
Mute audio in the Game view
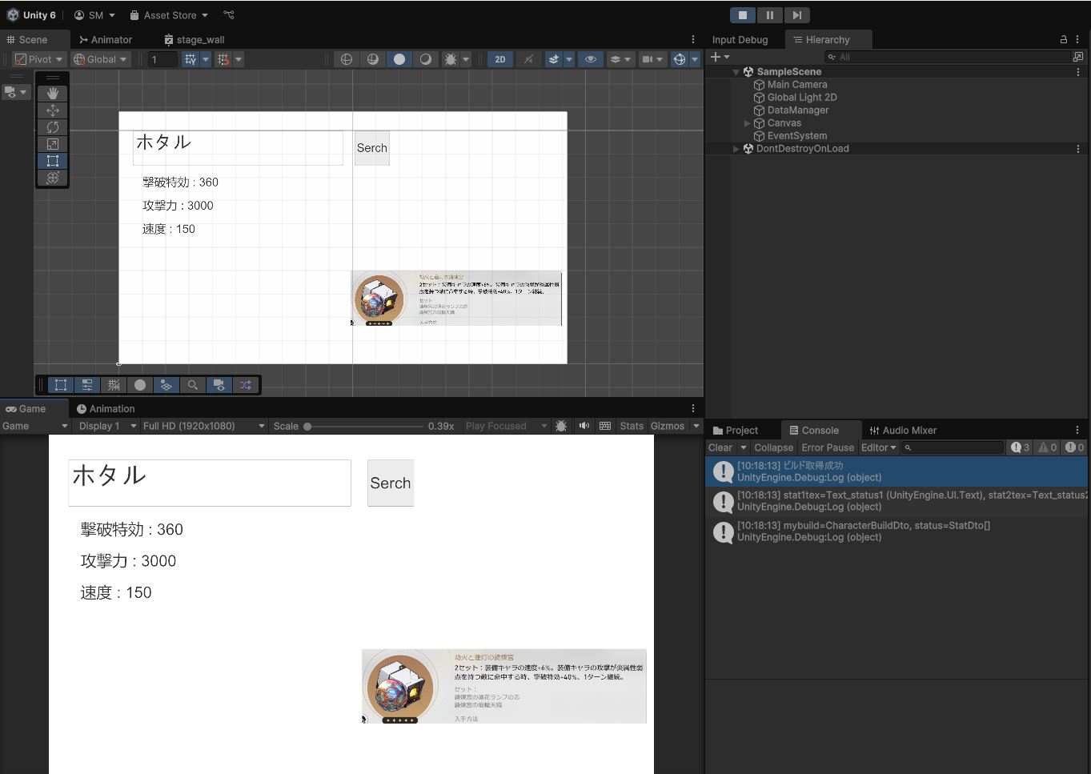tap(584, 426)
